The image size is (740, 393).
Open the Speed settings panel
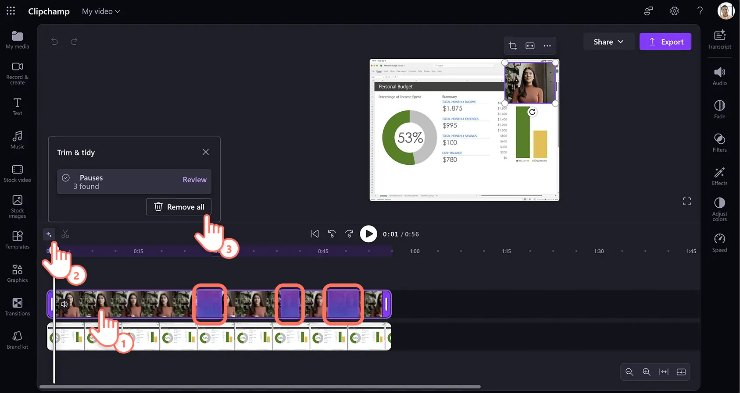[x=719, y=243]
